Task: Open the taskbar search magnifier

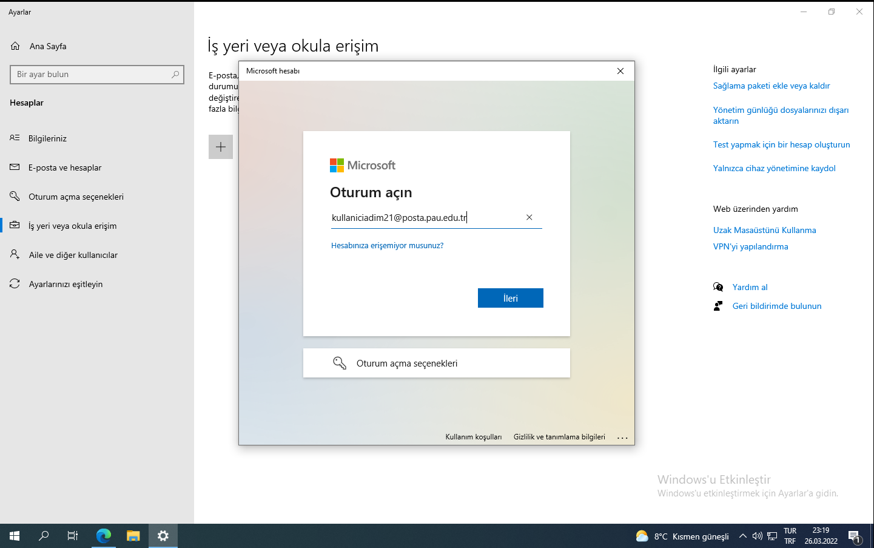Action: [x=44, y=536]
